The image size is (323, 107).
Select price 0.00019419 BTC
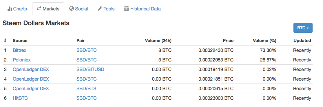point(216,70)
